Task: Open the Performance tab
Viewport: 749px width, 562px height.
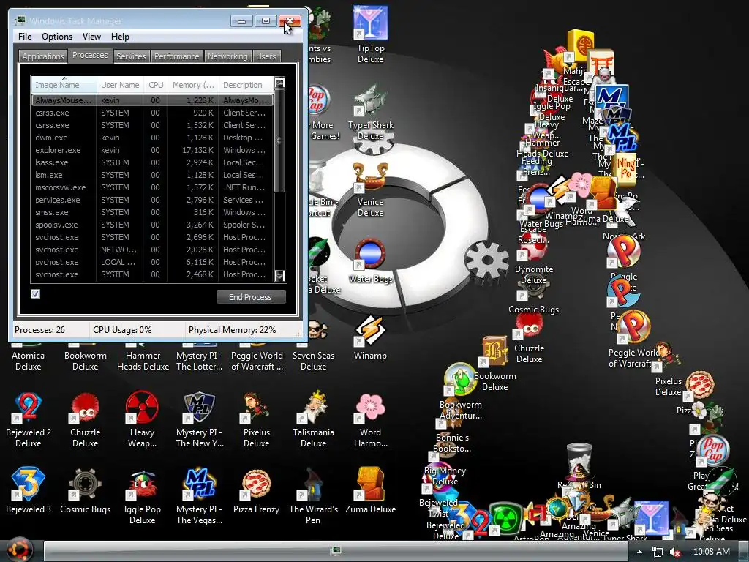Action: (176, 56)
